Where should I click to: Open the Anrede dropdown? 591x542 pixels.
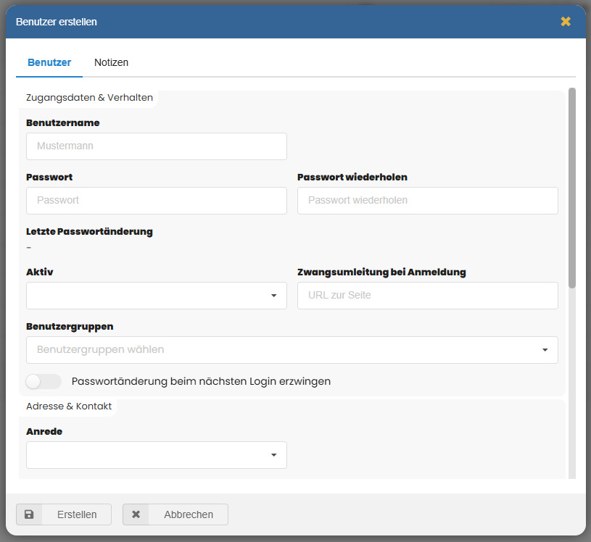pos(156,455)
